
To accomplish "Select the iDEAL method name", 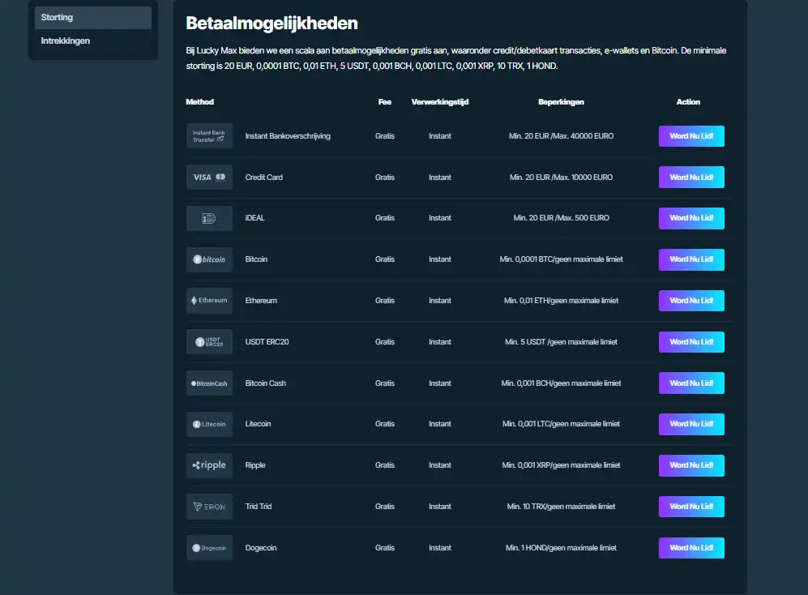I will click(x=254, y=218).
